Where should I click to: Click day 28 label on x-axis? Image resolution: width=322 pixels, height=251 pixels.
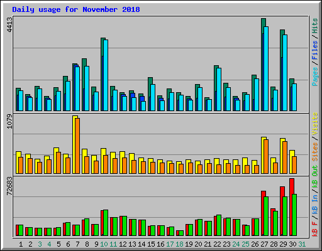tap(274, 244)
